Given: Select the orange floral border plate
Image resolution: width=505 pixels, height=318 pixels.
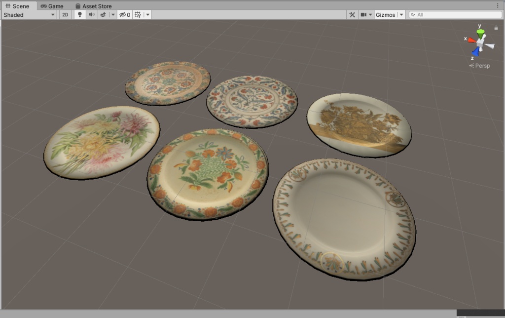Looking at the screenshot, I should click(x=208, y=174).
